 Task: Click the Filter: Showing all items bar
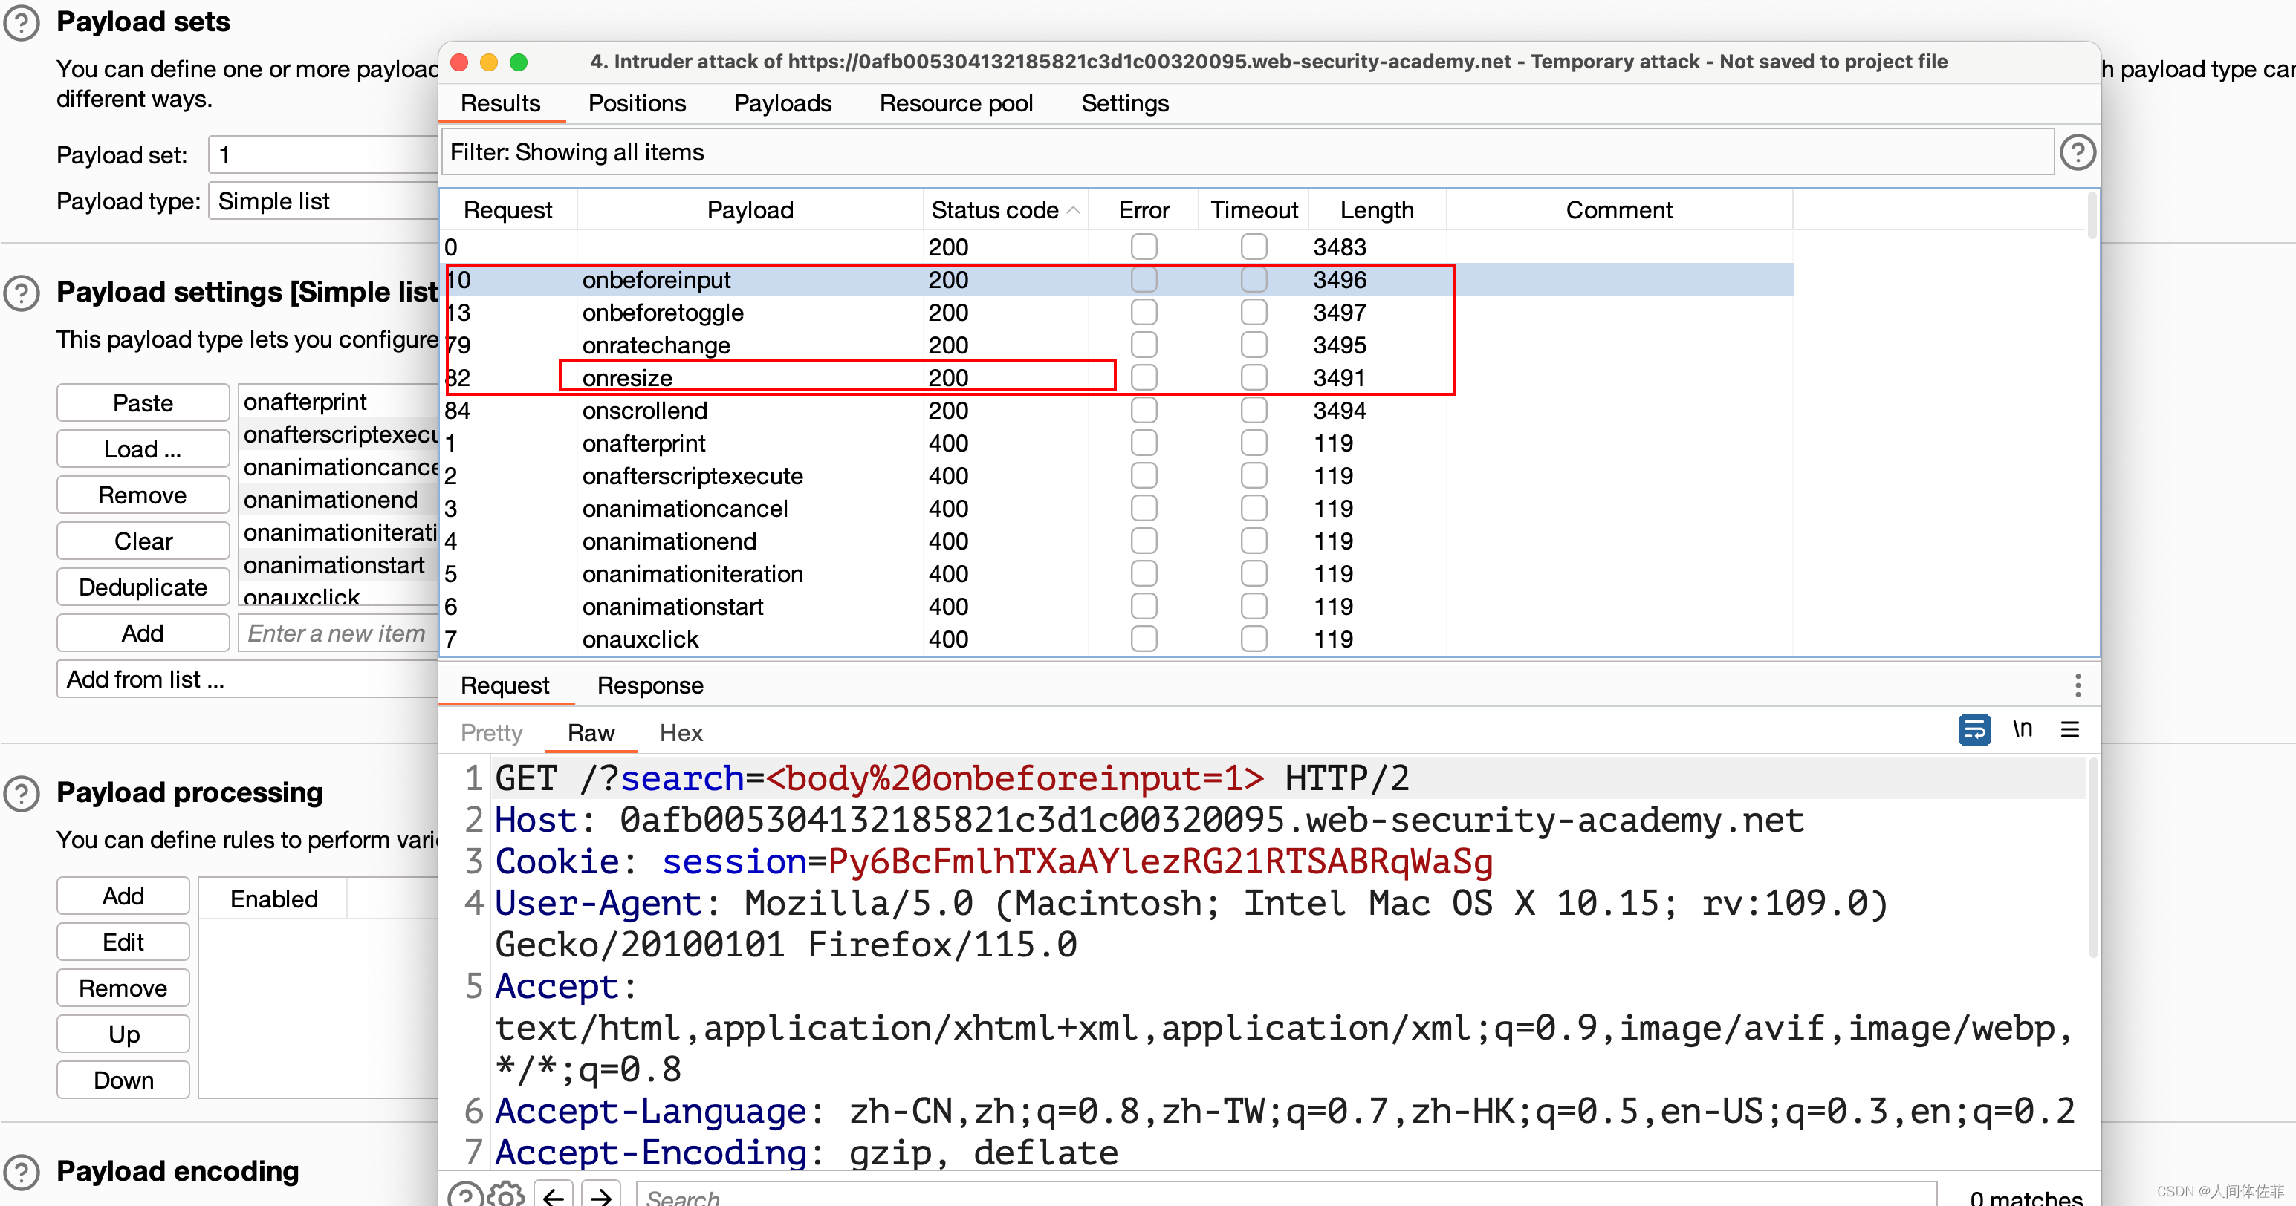[x=1246, y=152]
